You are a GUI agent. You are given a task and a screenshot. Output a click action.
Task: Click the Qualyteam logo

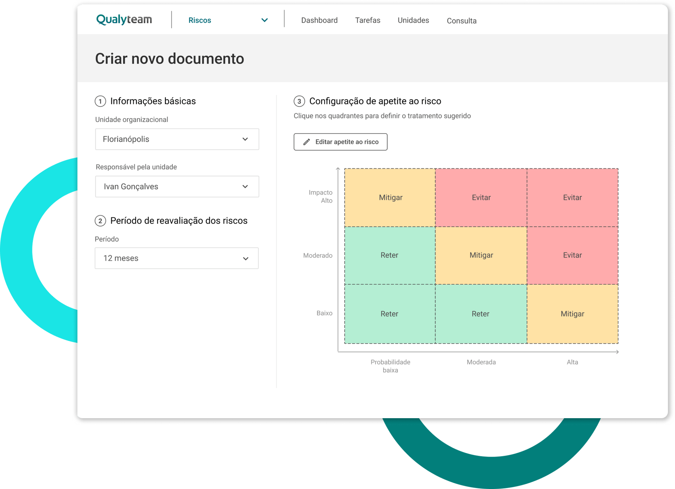click(124, 20)
